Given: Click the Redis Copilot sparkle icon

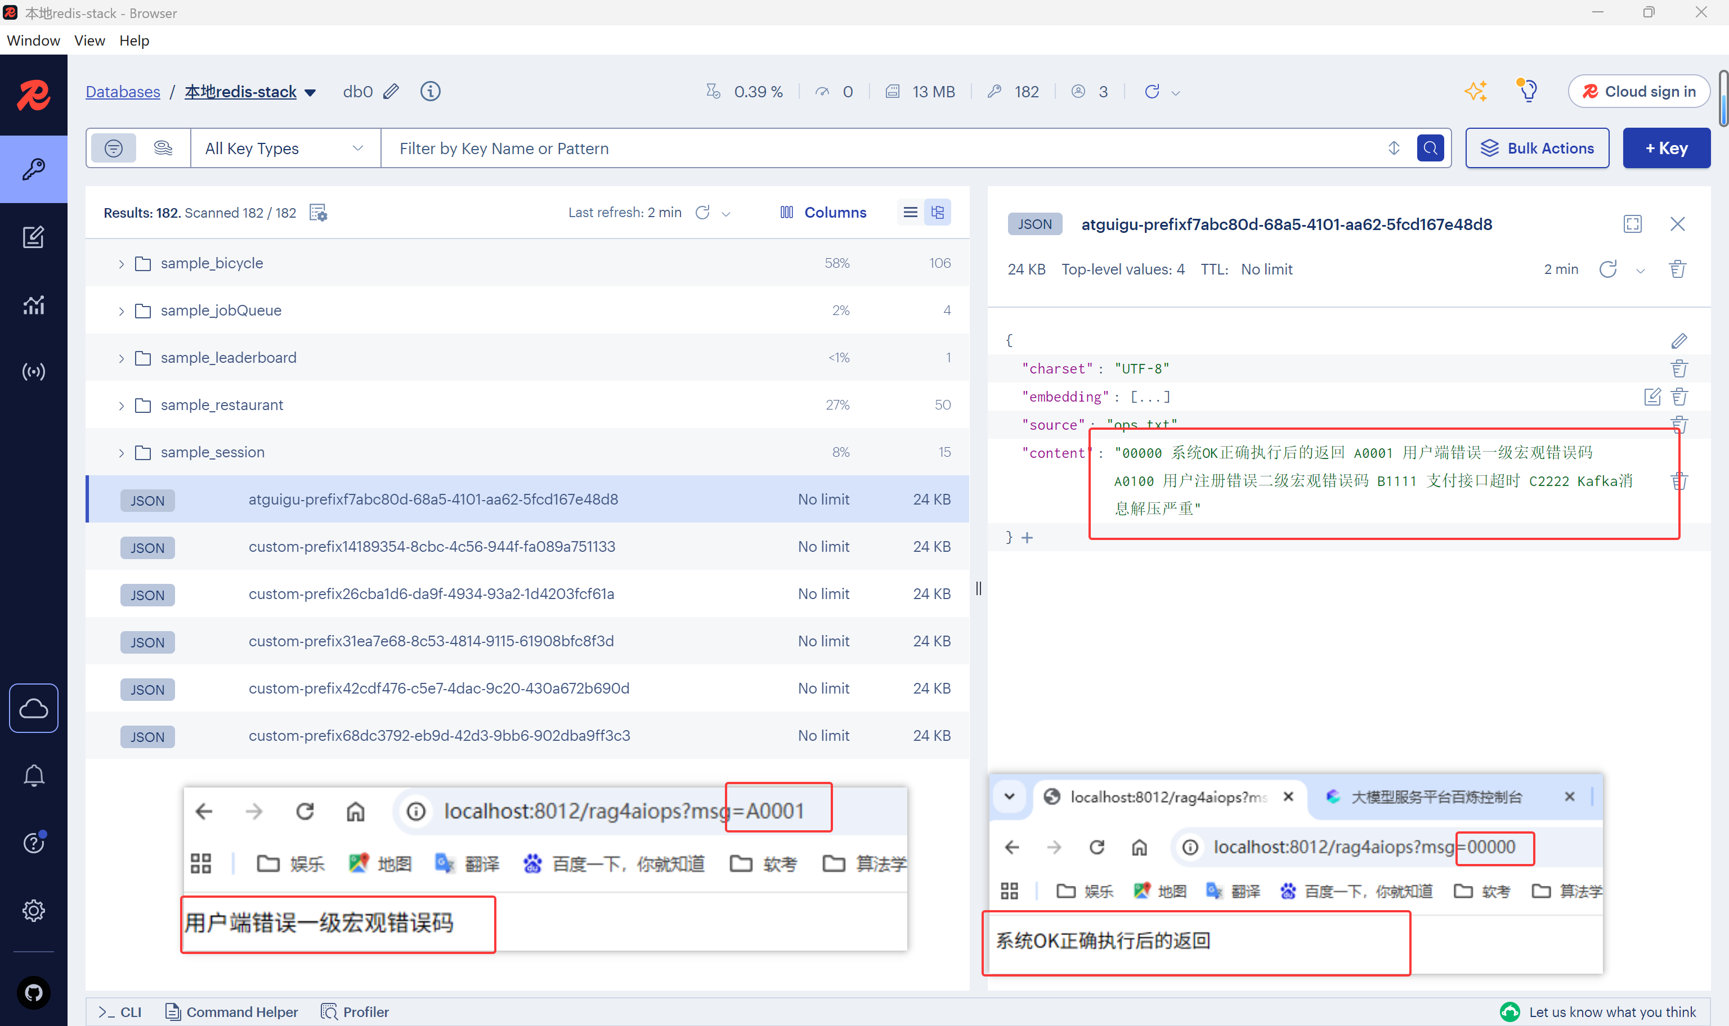Looking at the screenshot, I should (1475, 91).
